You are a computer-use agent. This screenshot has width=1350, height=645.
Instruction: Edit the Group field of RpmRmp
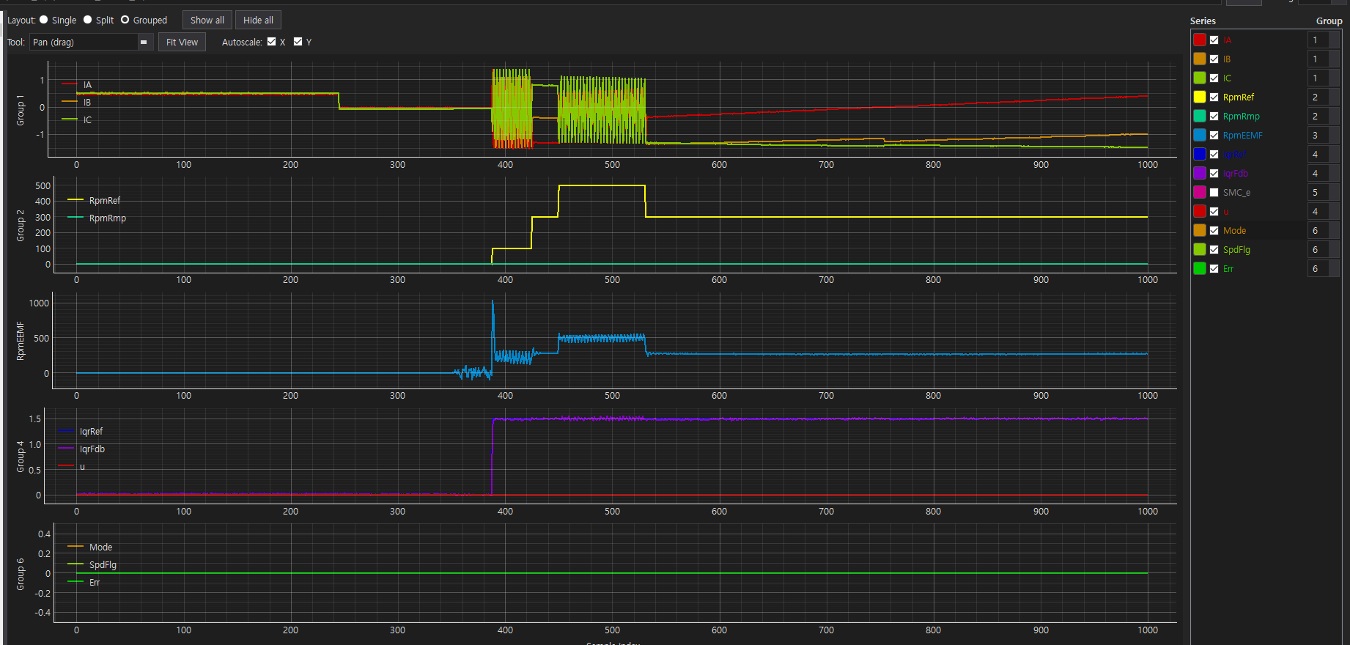pyautogui.click(x=1324, y=116)
